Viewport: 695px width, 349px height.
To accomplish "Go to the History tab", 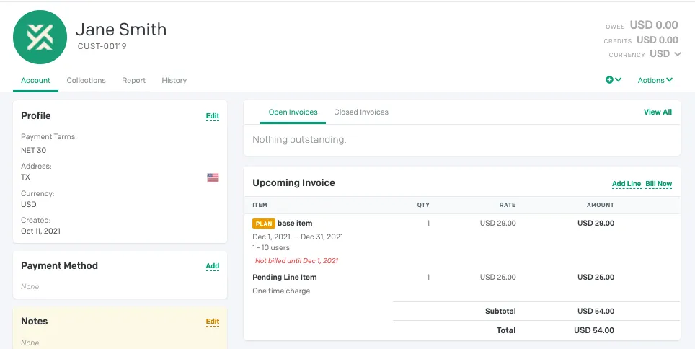I will tap(174, 80).
